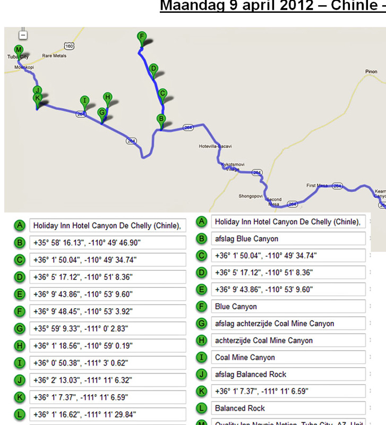Image resolution: width=386 pixels, height=425 pixels.
Task: Click the coordinate field "+35° 59' 9.33""
Action: click(107, 329)
